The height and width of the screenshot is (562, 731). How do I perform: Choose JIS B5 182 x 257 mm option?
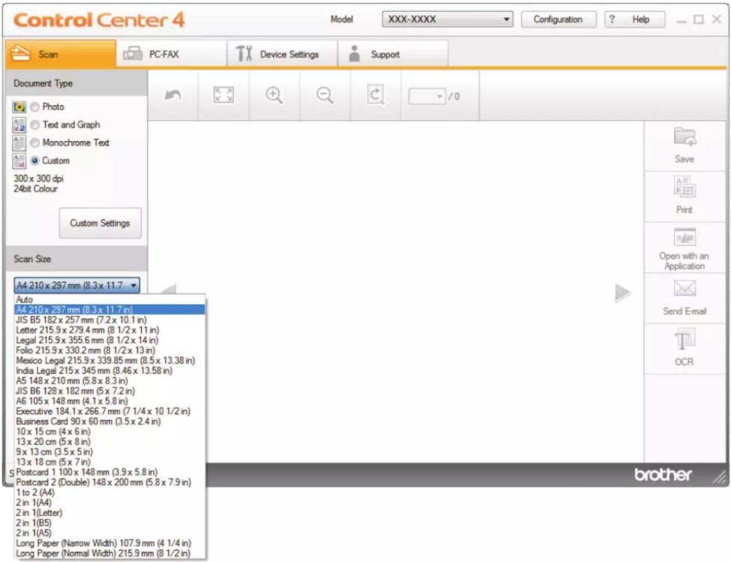[x=110, y=319]
